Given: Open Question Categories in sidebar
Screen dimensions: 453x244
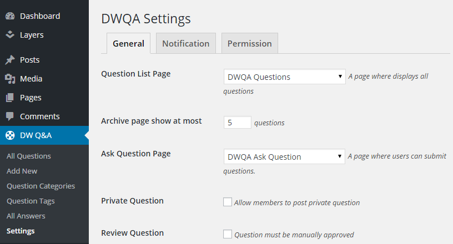Looking at the screenshot, I should click(x=41, y=186).
